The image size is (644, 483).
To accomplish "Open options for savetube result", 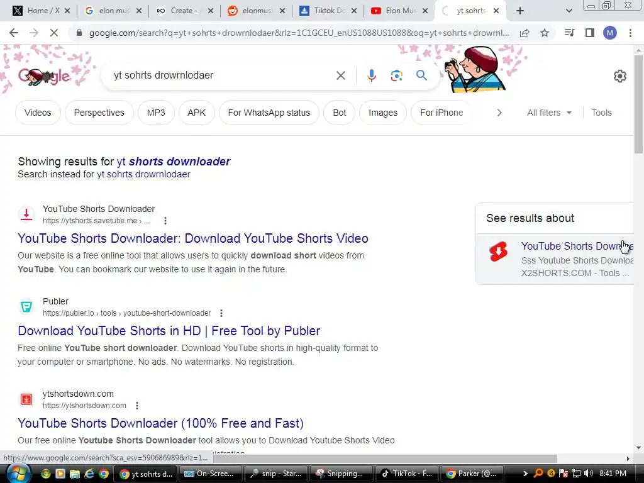I will 165,221.
